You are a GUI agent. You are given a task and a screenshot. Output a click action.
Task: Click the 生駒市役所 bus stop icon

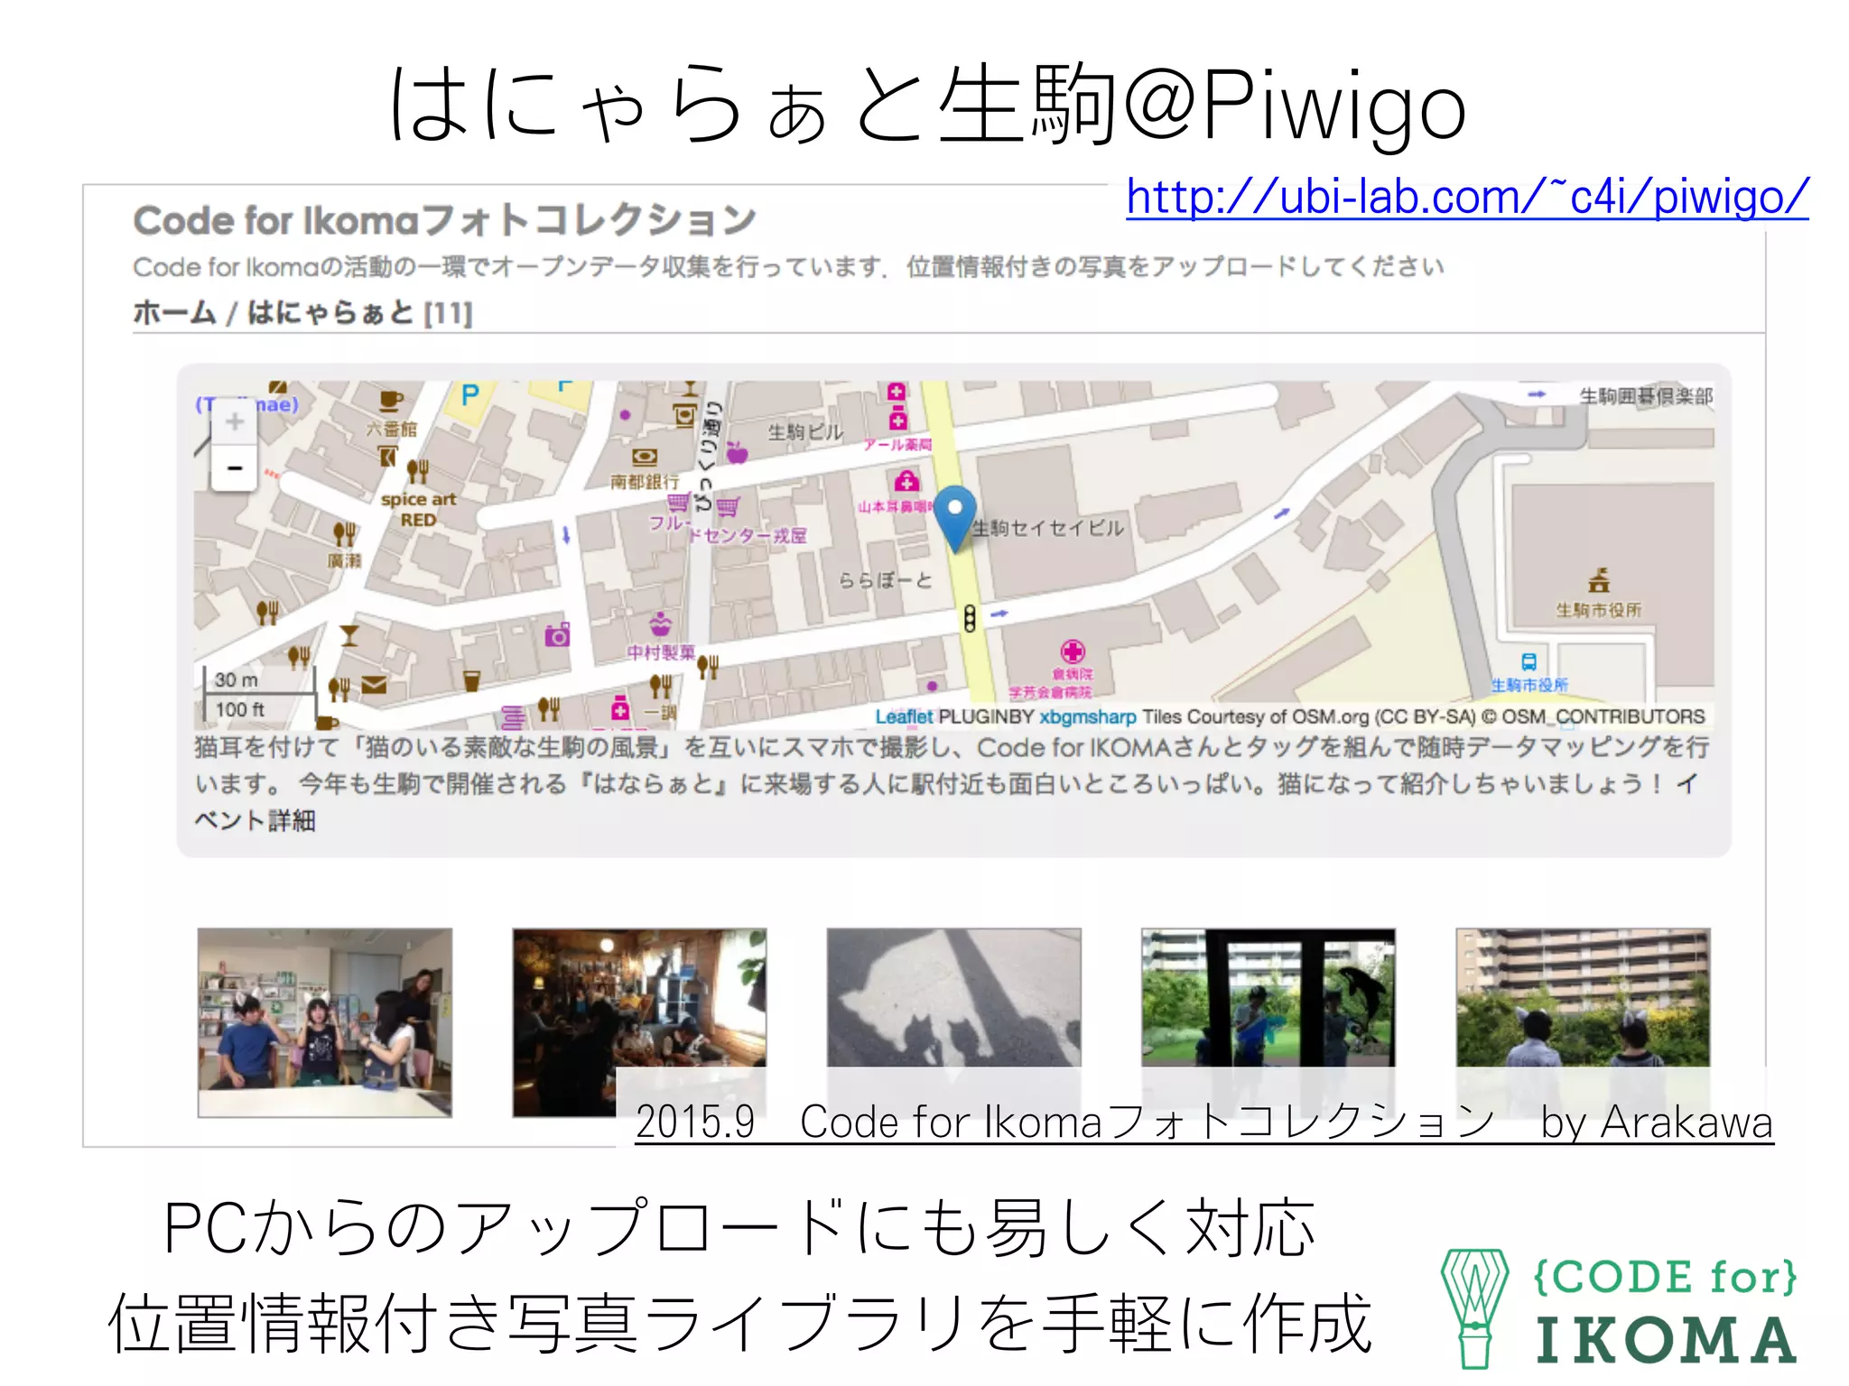1528,662
